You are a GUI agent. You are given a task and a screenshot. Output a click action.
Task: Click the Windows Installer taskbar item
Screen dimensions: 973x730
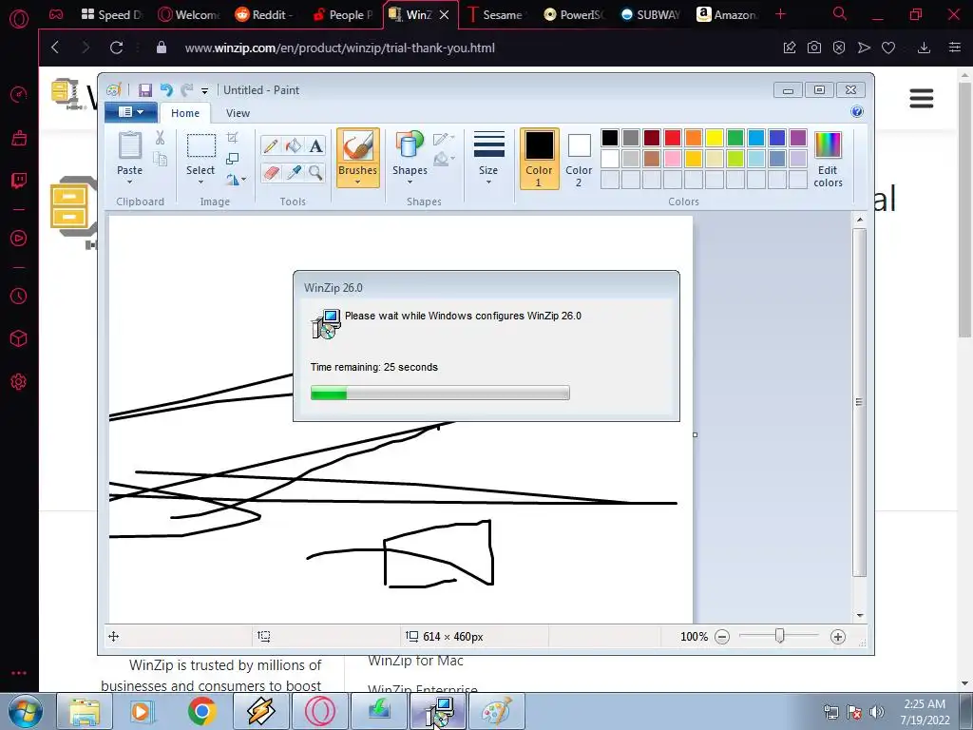(438, 711)
